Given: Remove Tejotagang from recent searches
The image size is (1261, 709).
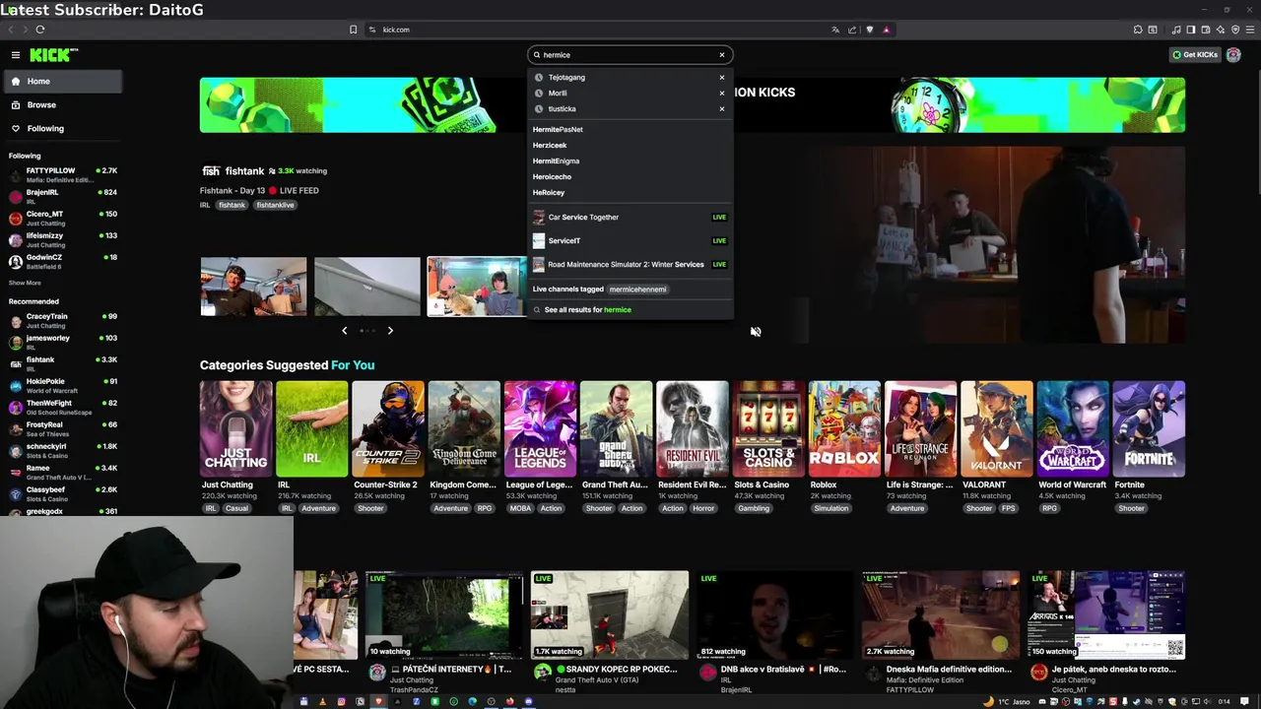Looking at the screenshot, I should [x=722, y=77].
